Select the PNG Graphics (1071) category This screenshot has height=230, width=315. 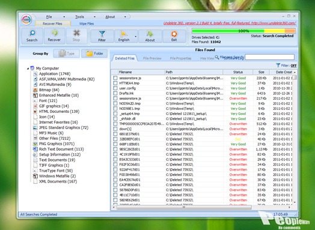57,144
